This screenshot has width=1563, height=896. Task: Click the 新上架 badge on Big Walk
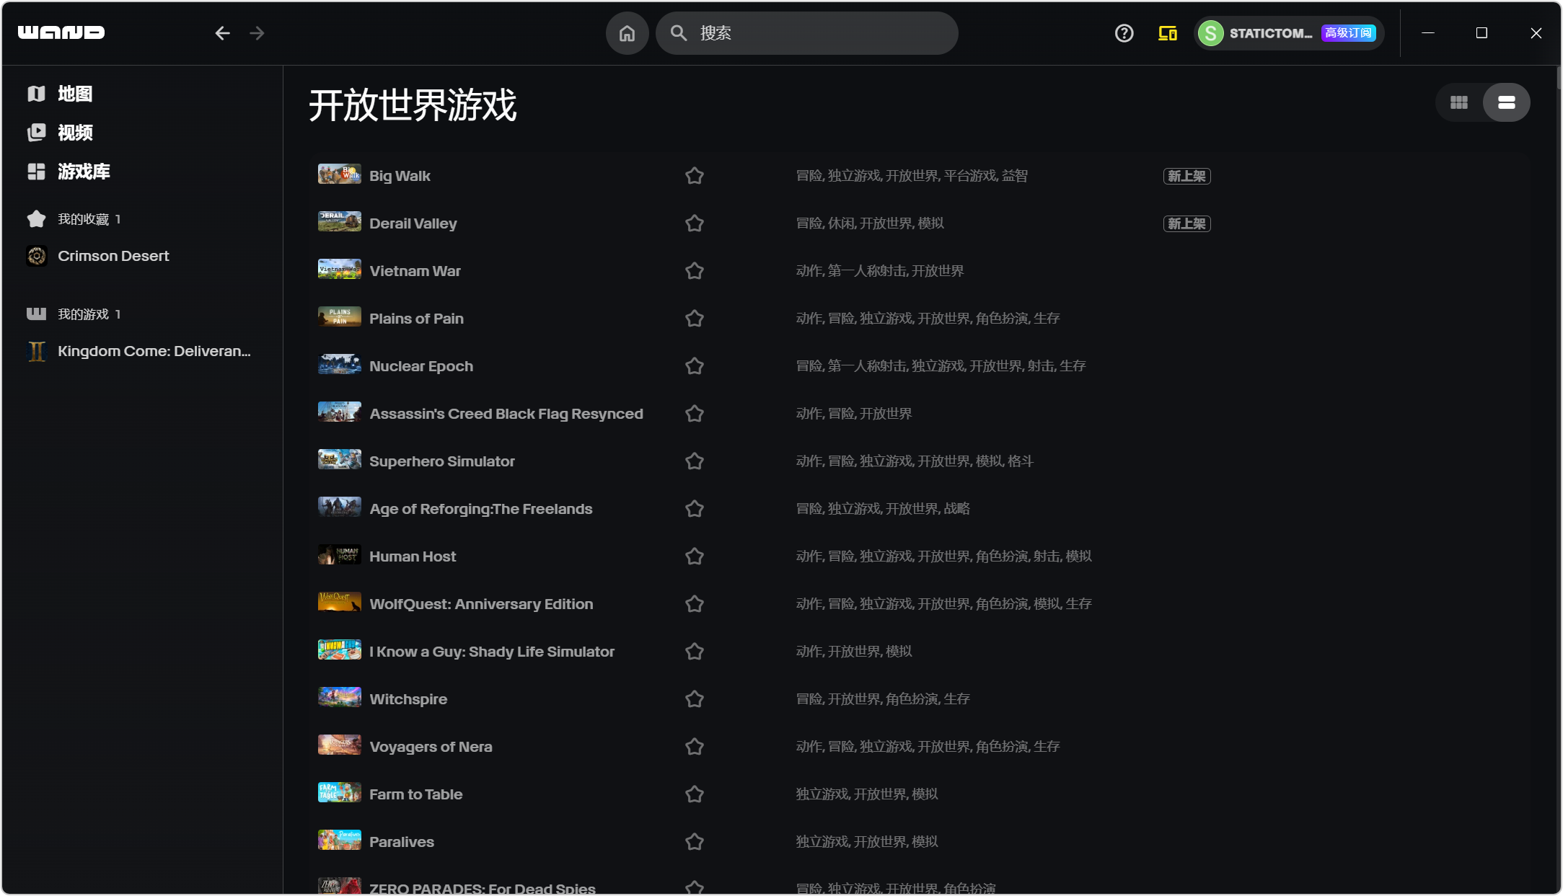point(1186,176)
